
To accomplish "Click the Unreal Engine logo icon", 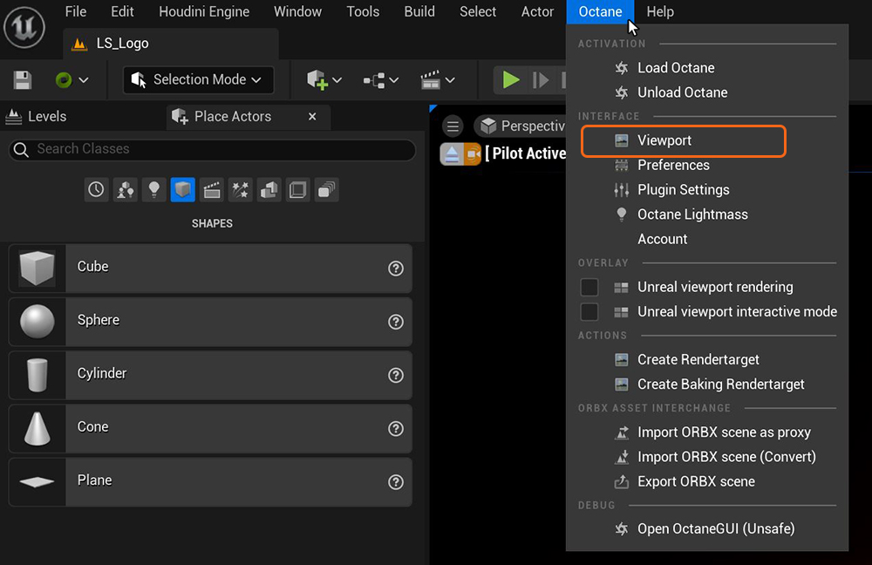I will click(x=24, y=27).
